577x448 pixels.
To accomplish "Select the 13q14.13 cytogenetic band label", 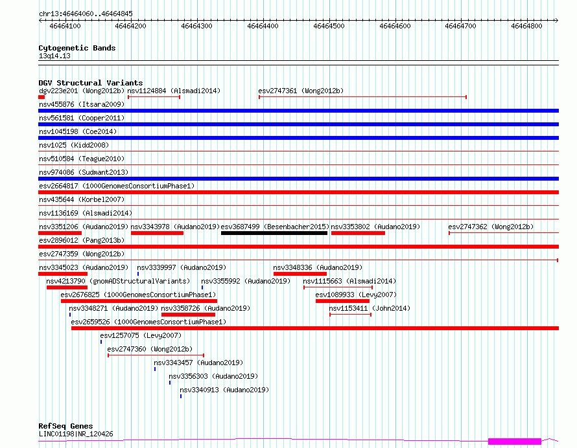I will (54, 56).
